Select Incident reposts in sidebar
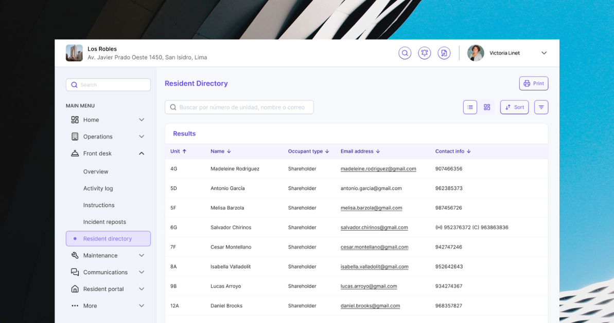The width and height of the screenshot is (614, 323). [x=104, y=222]
